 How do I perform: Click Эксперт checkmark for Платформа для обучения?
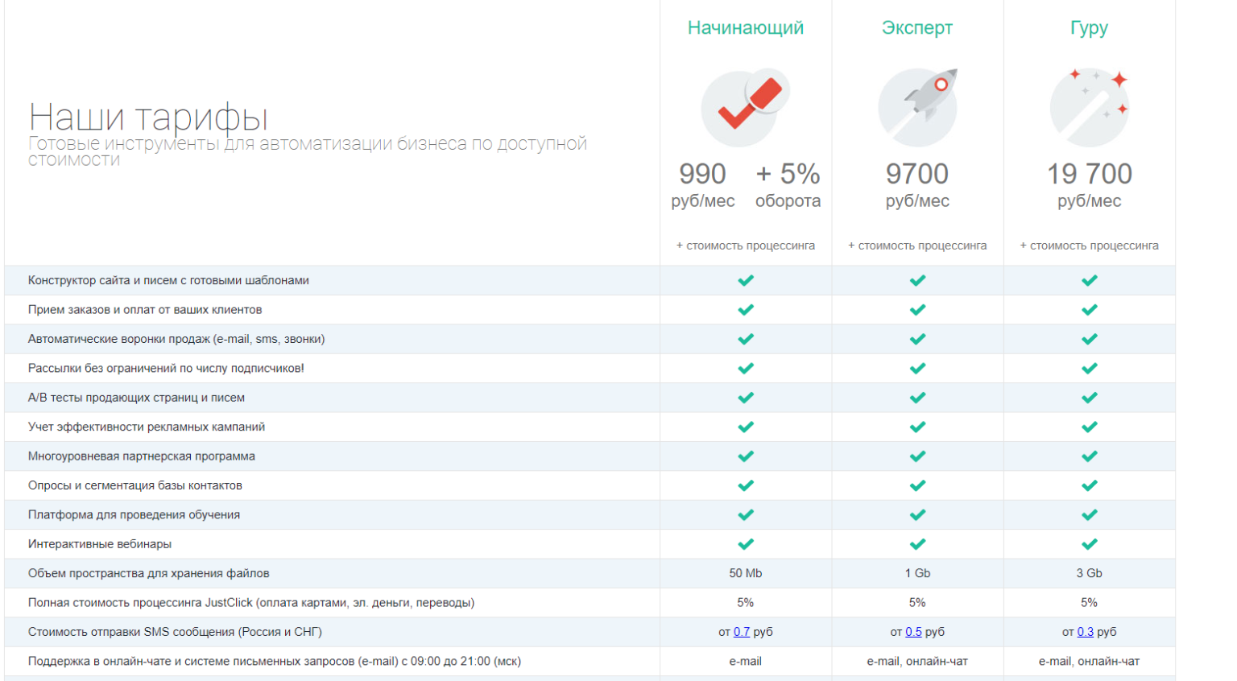click(917, 515)
